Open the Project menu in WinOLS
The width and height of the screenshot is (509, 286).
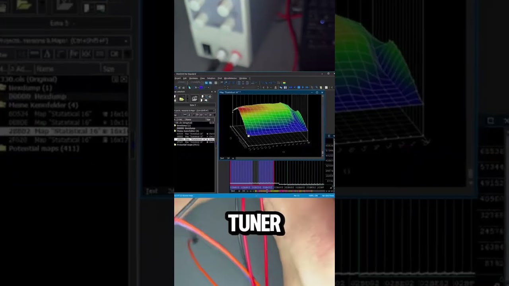[x=177, y=78]
